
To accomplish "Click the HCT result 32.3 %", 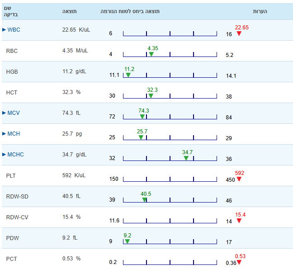I will 71,92.
